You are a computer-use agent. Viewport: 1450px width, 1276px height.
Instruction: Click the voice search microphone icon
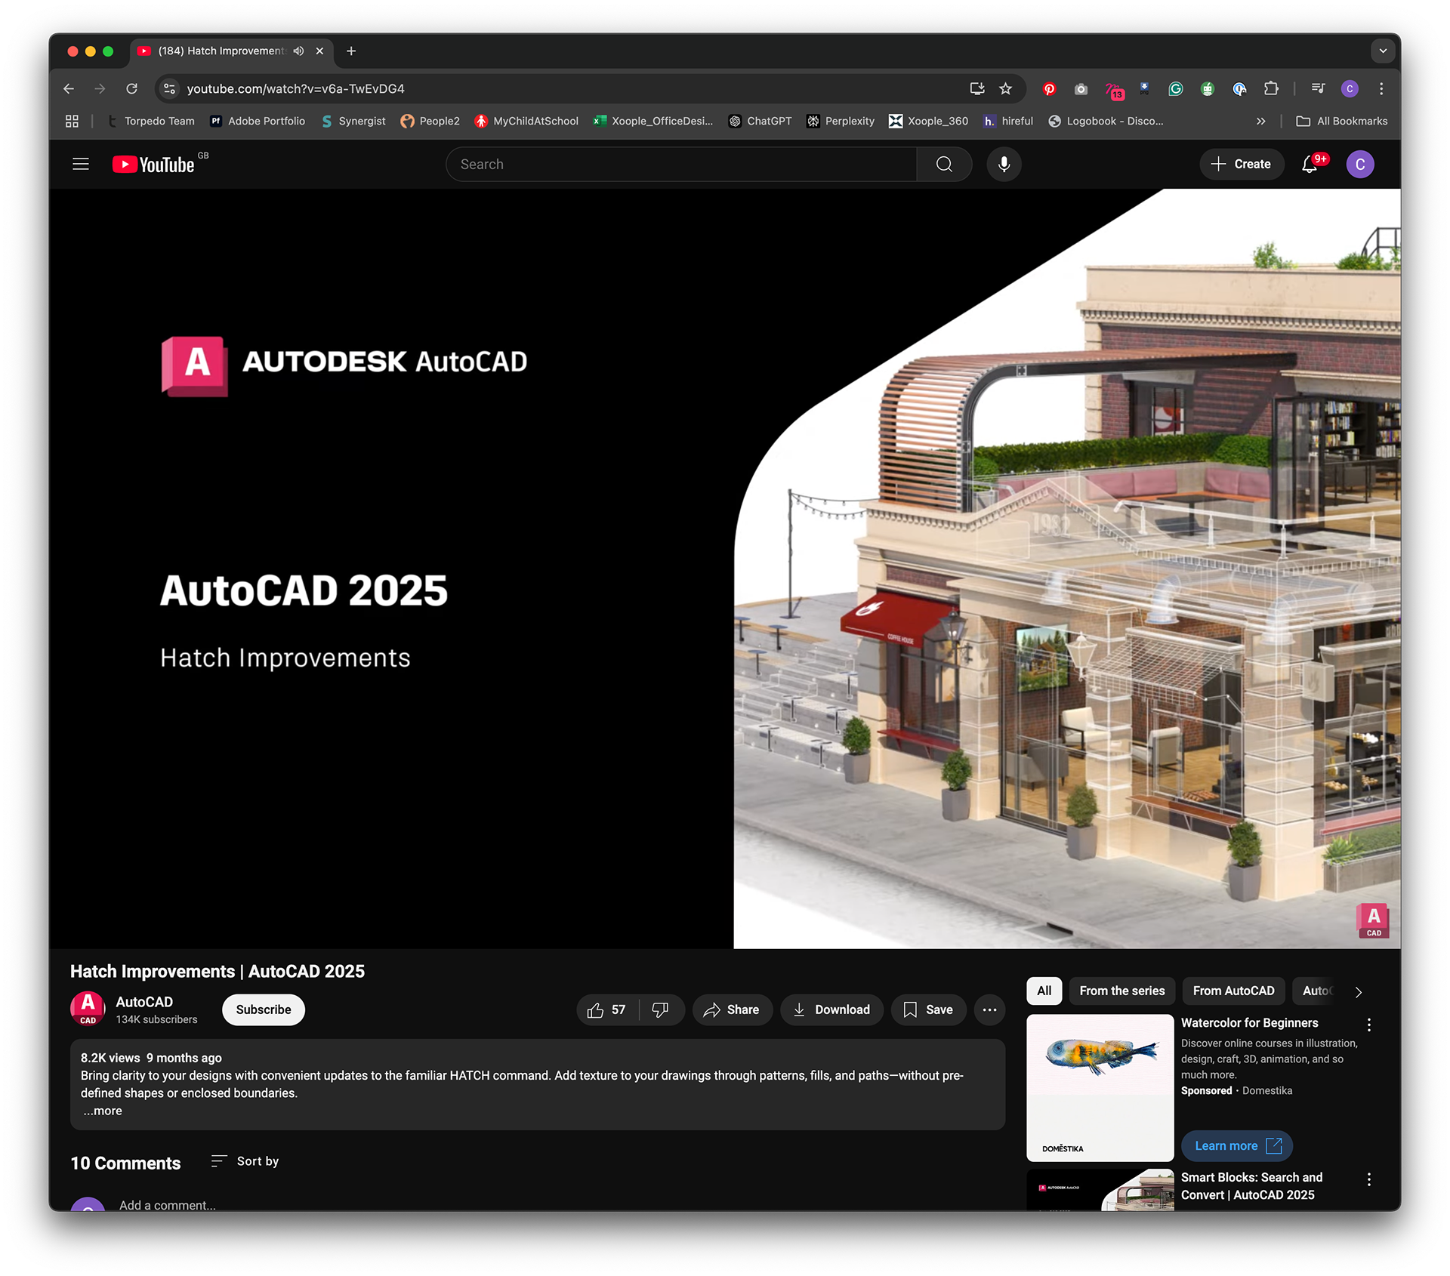click(x=1004, y=164)
